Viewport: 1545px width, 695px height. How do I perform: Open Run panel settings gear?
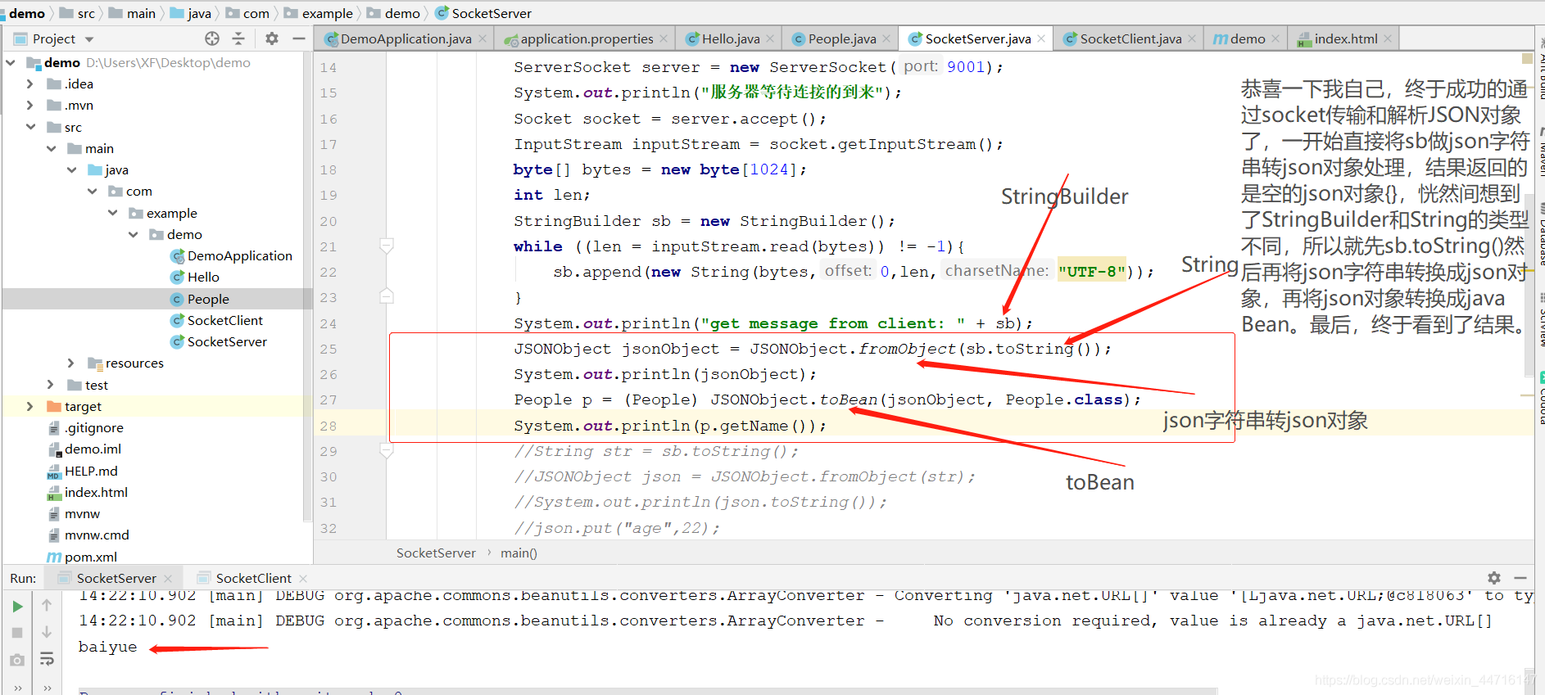pyautogui.click(x=1494, y=578)
